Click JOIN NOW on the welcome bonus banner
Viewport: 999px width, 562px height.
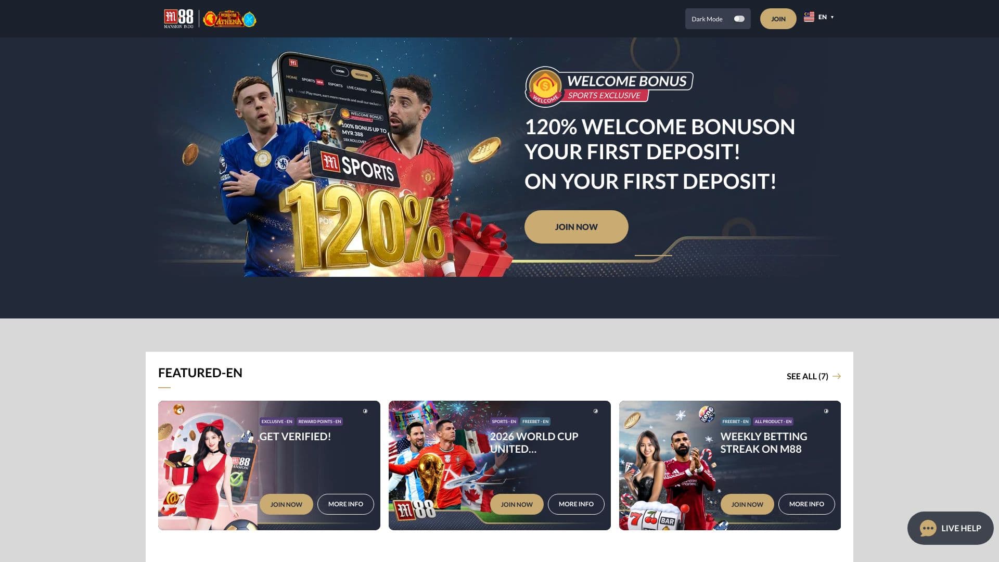(576, 227)
